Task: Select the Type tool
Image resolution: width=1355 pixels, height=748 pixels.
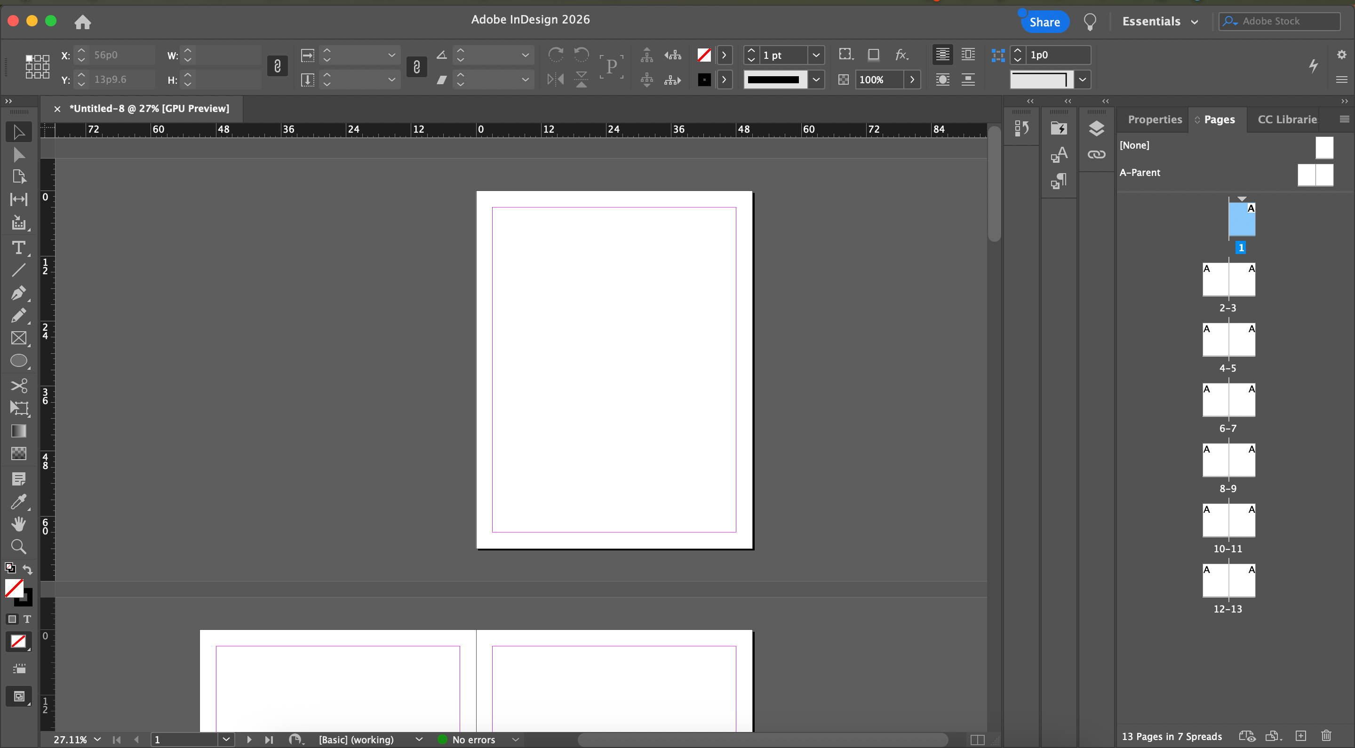Action: point(18,247)
